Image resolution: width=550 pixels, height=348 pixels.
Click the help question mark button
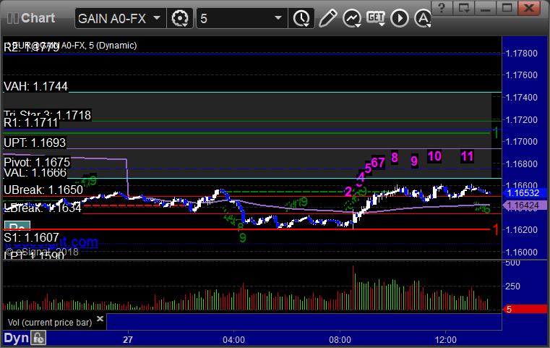click(442, 7)
